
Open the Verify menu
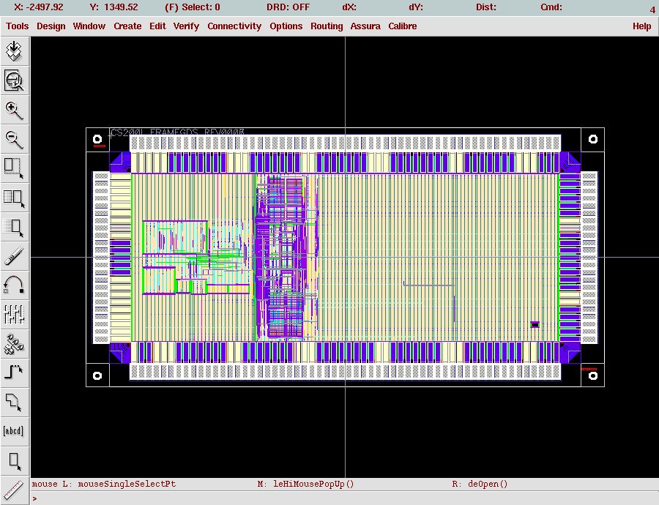pos(186,26)
